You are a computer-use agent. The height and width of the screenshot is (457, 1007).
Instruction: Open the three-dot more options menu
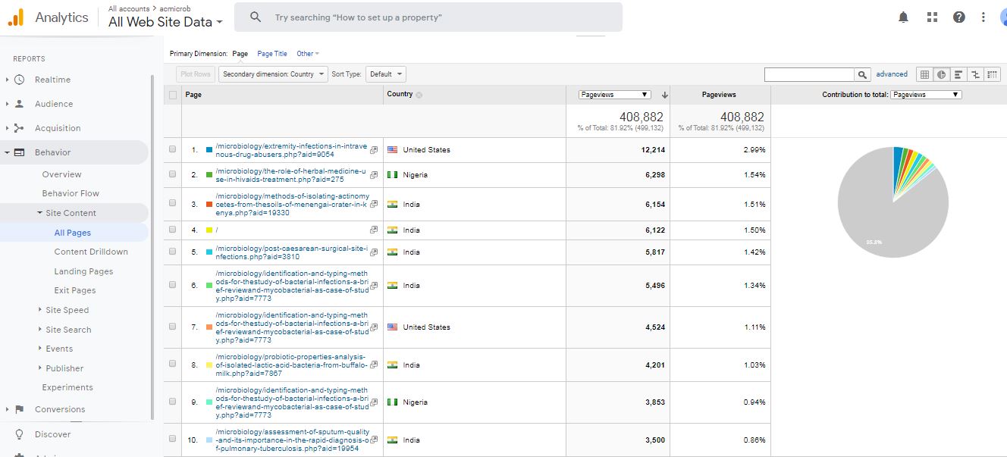[983, 17]
